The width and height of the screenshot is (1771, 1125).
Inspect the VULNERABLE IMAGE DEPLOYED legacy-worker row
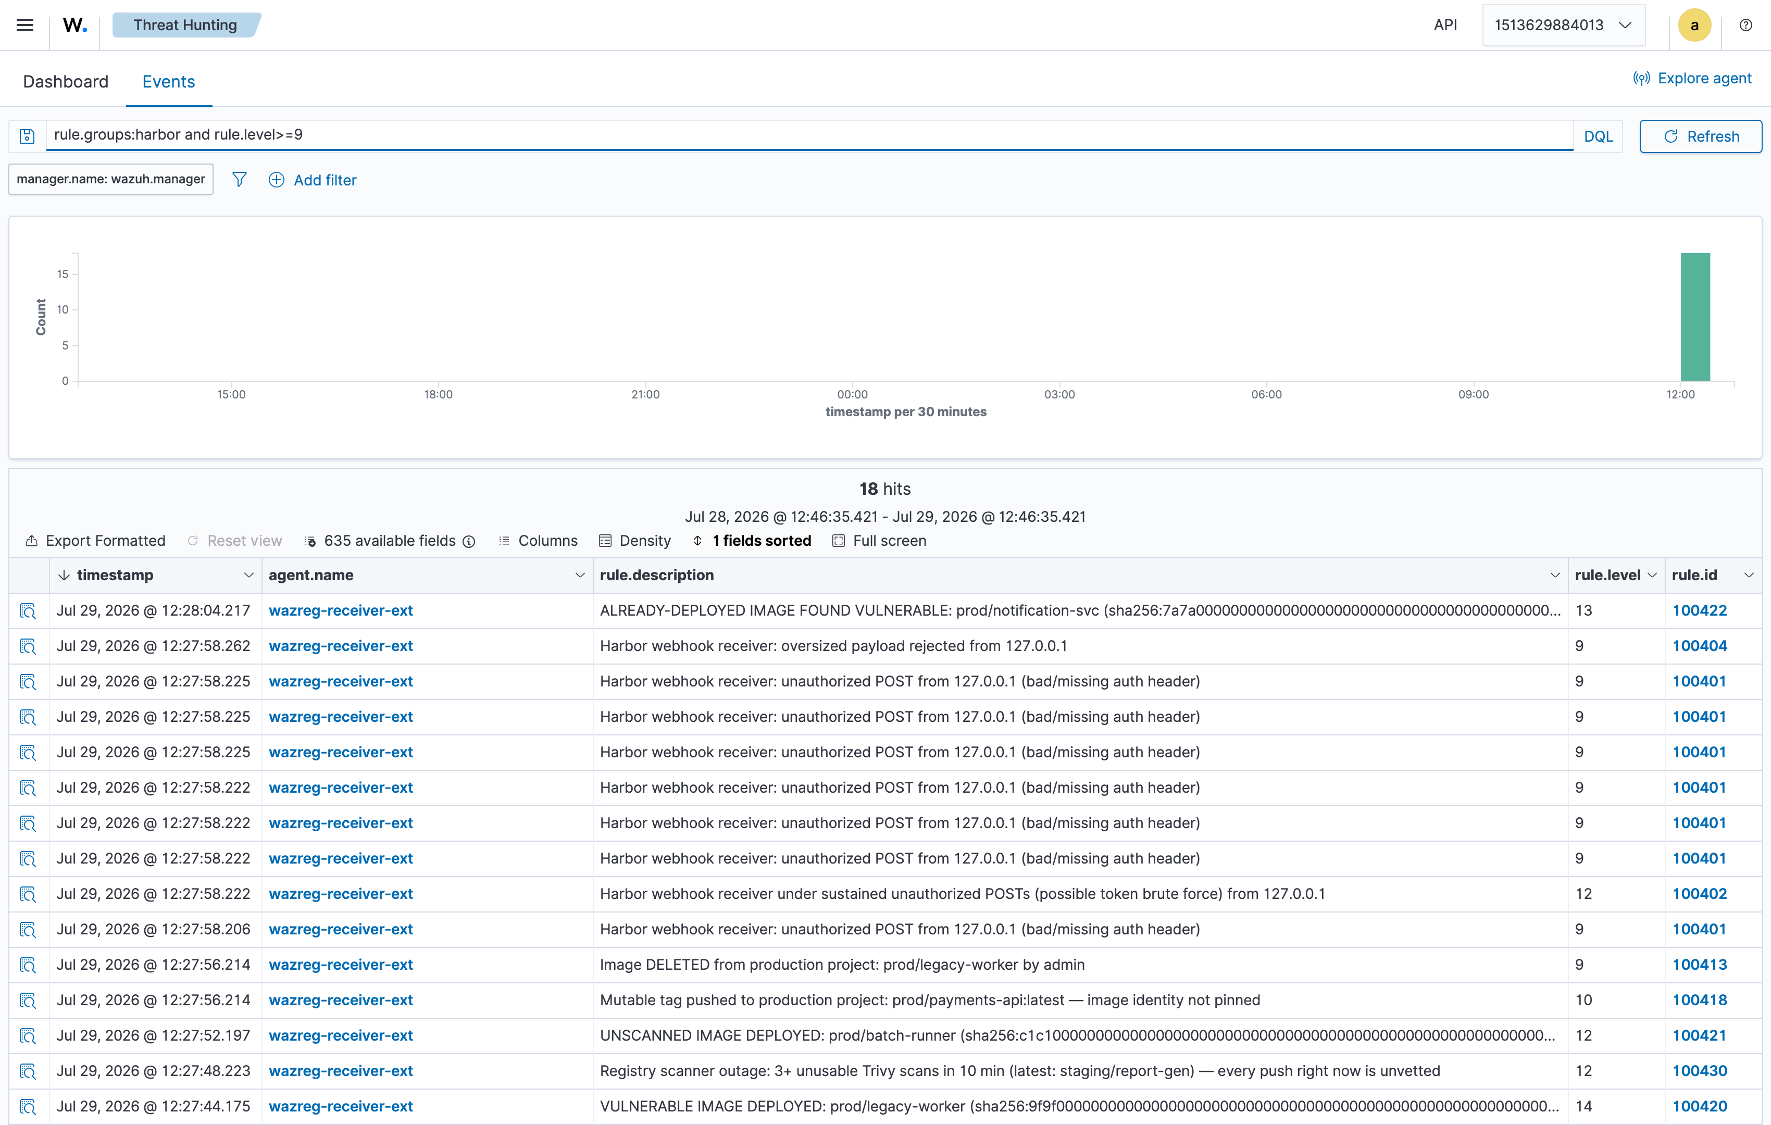tap(28, 1107)
